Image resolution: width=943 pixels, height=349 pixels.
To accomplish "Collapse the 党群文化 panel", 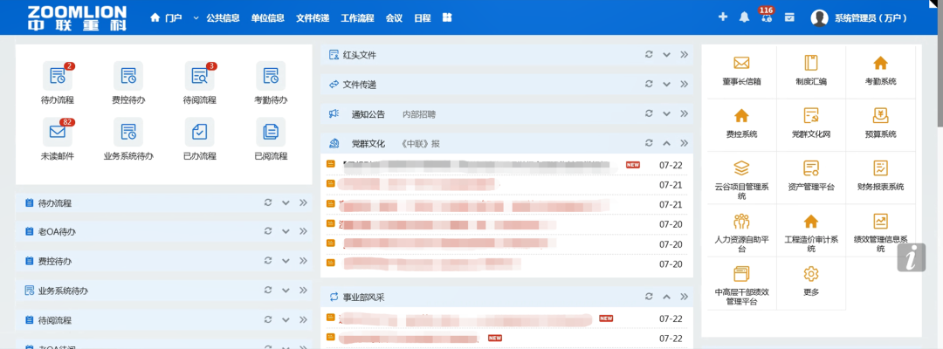I will (x=665, y=143).
